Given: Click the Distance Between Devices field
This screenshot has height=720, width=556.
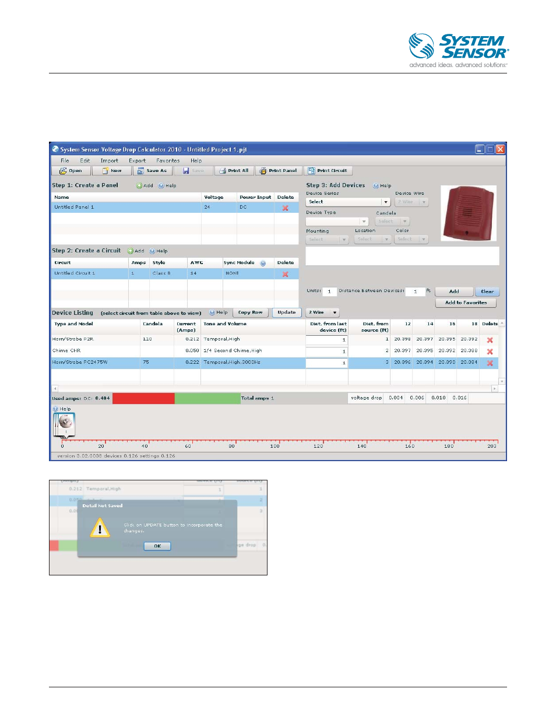Looking at the screenshot, I should [x=415, y=291].
